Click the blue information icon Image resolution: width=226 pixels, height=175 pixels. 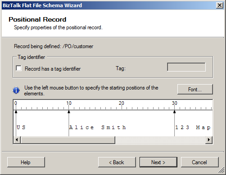pos(16,90)
